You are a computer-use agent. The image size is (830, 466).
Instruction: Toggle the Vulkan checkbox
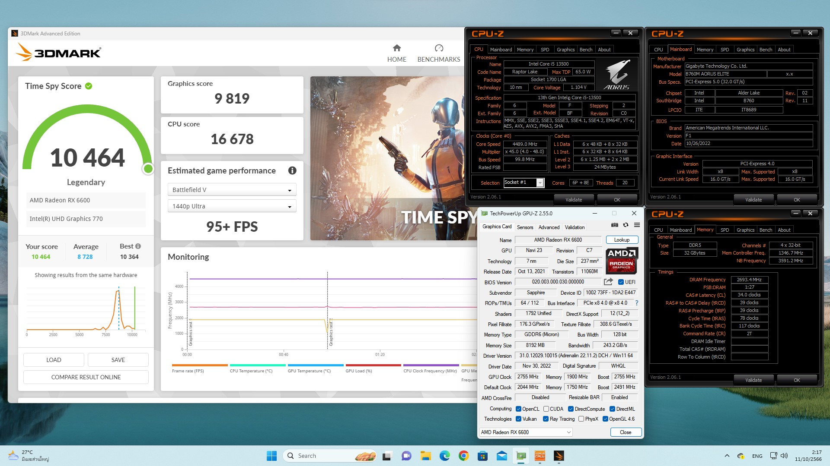click(x=518, y=419)
